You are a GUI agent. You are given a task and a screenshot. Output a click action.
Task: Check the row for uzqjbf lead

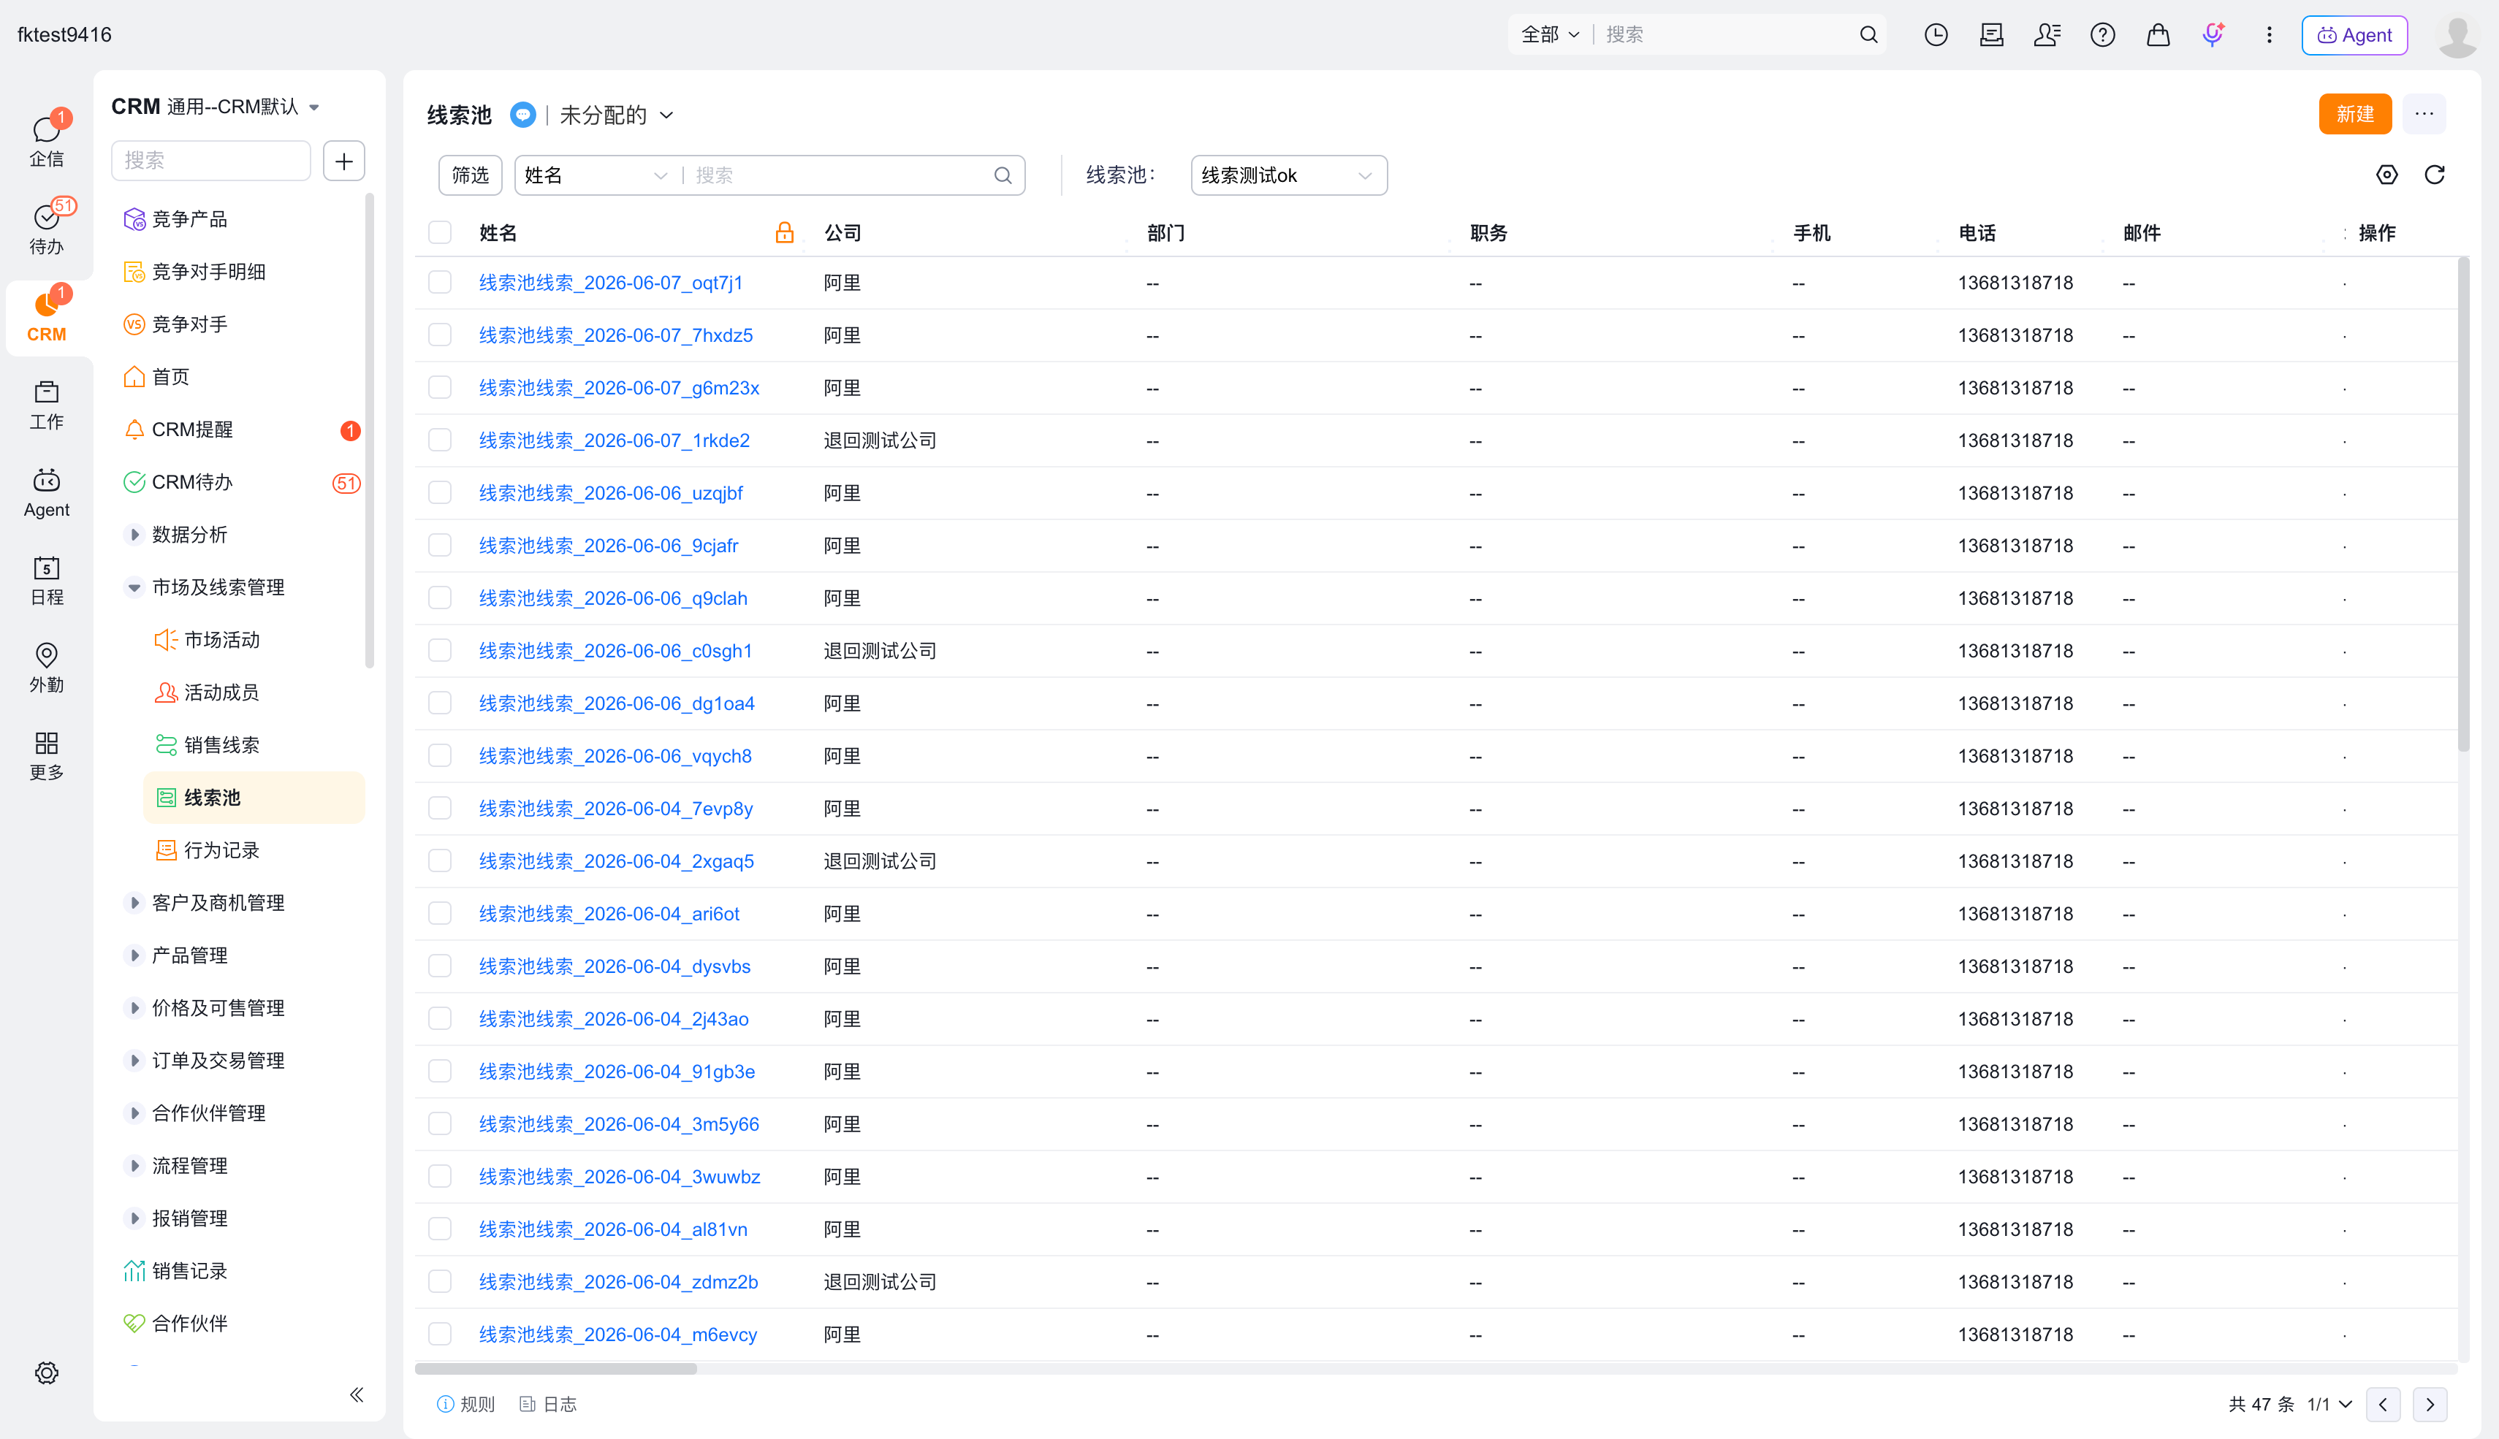[x=440, y=492]
